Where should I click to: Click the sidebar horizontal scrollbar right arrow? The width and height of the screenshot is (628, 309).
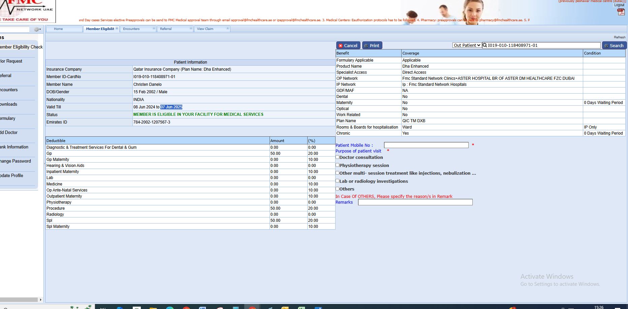(40, 300)
